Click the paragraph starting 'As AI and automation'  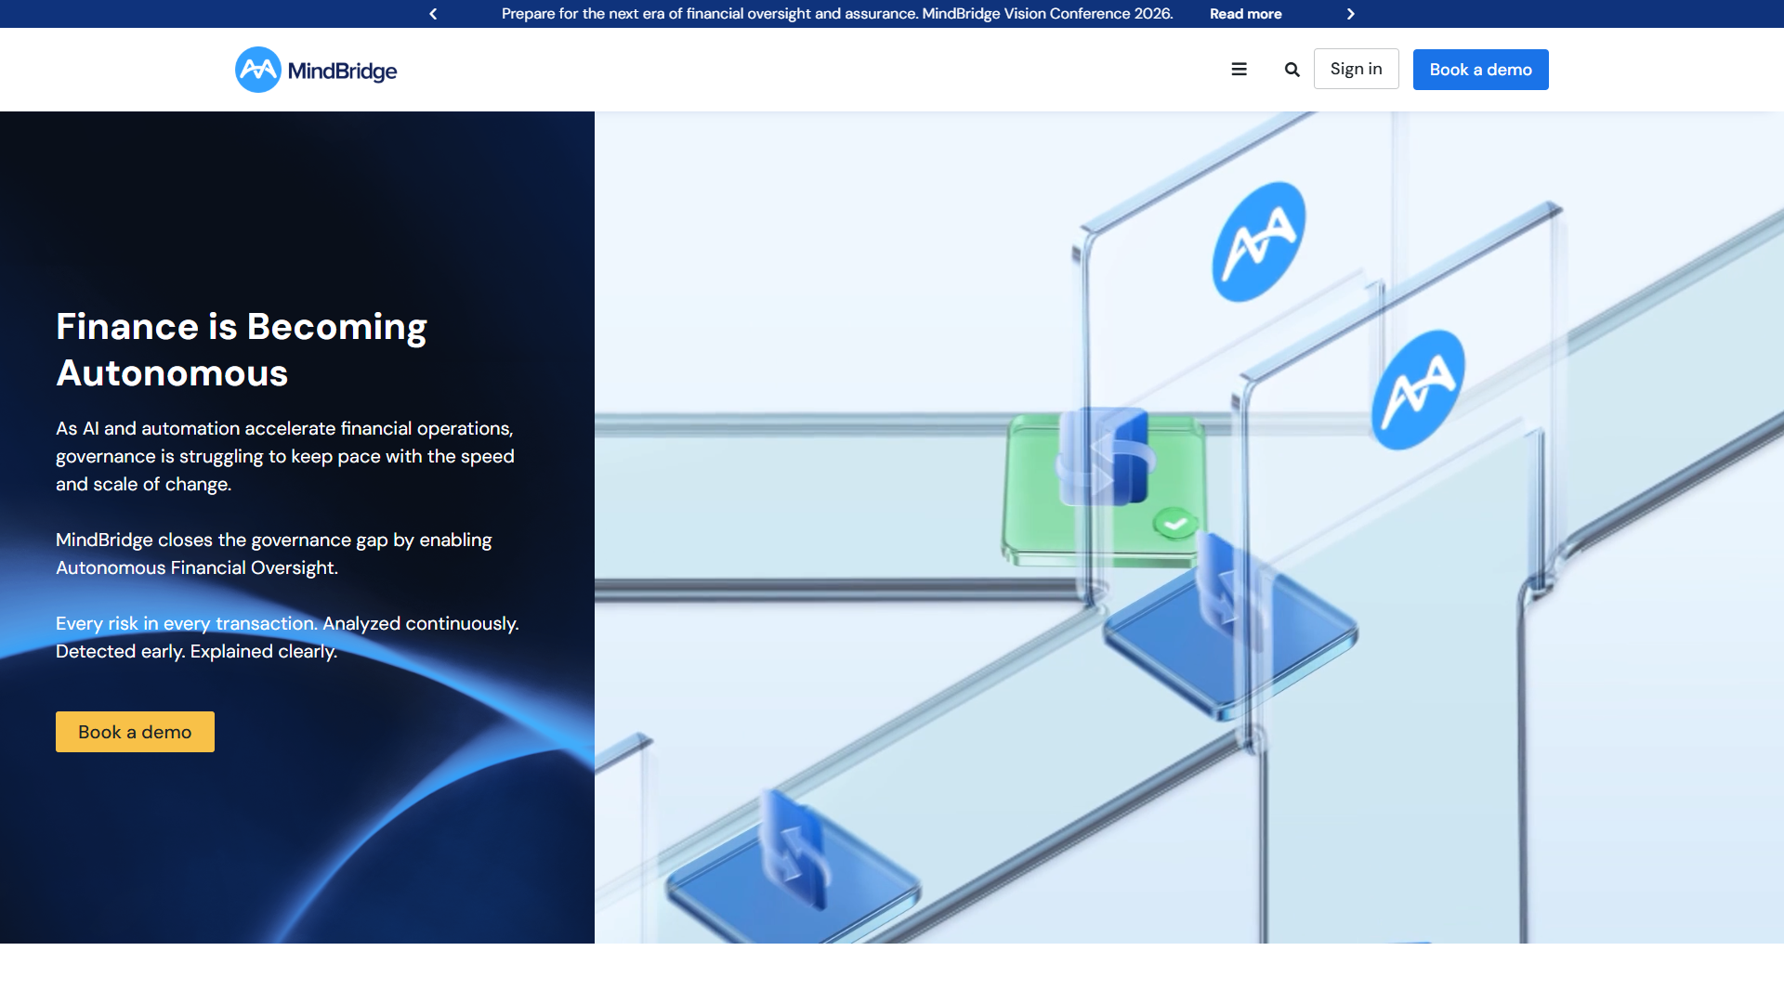[285, 456]
